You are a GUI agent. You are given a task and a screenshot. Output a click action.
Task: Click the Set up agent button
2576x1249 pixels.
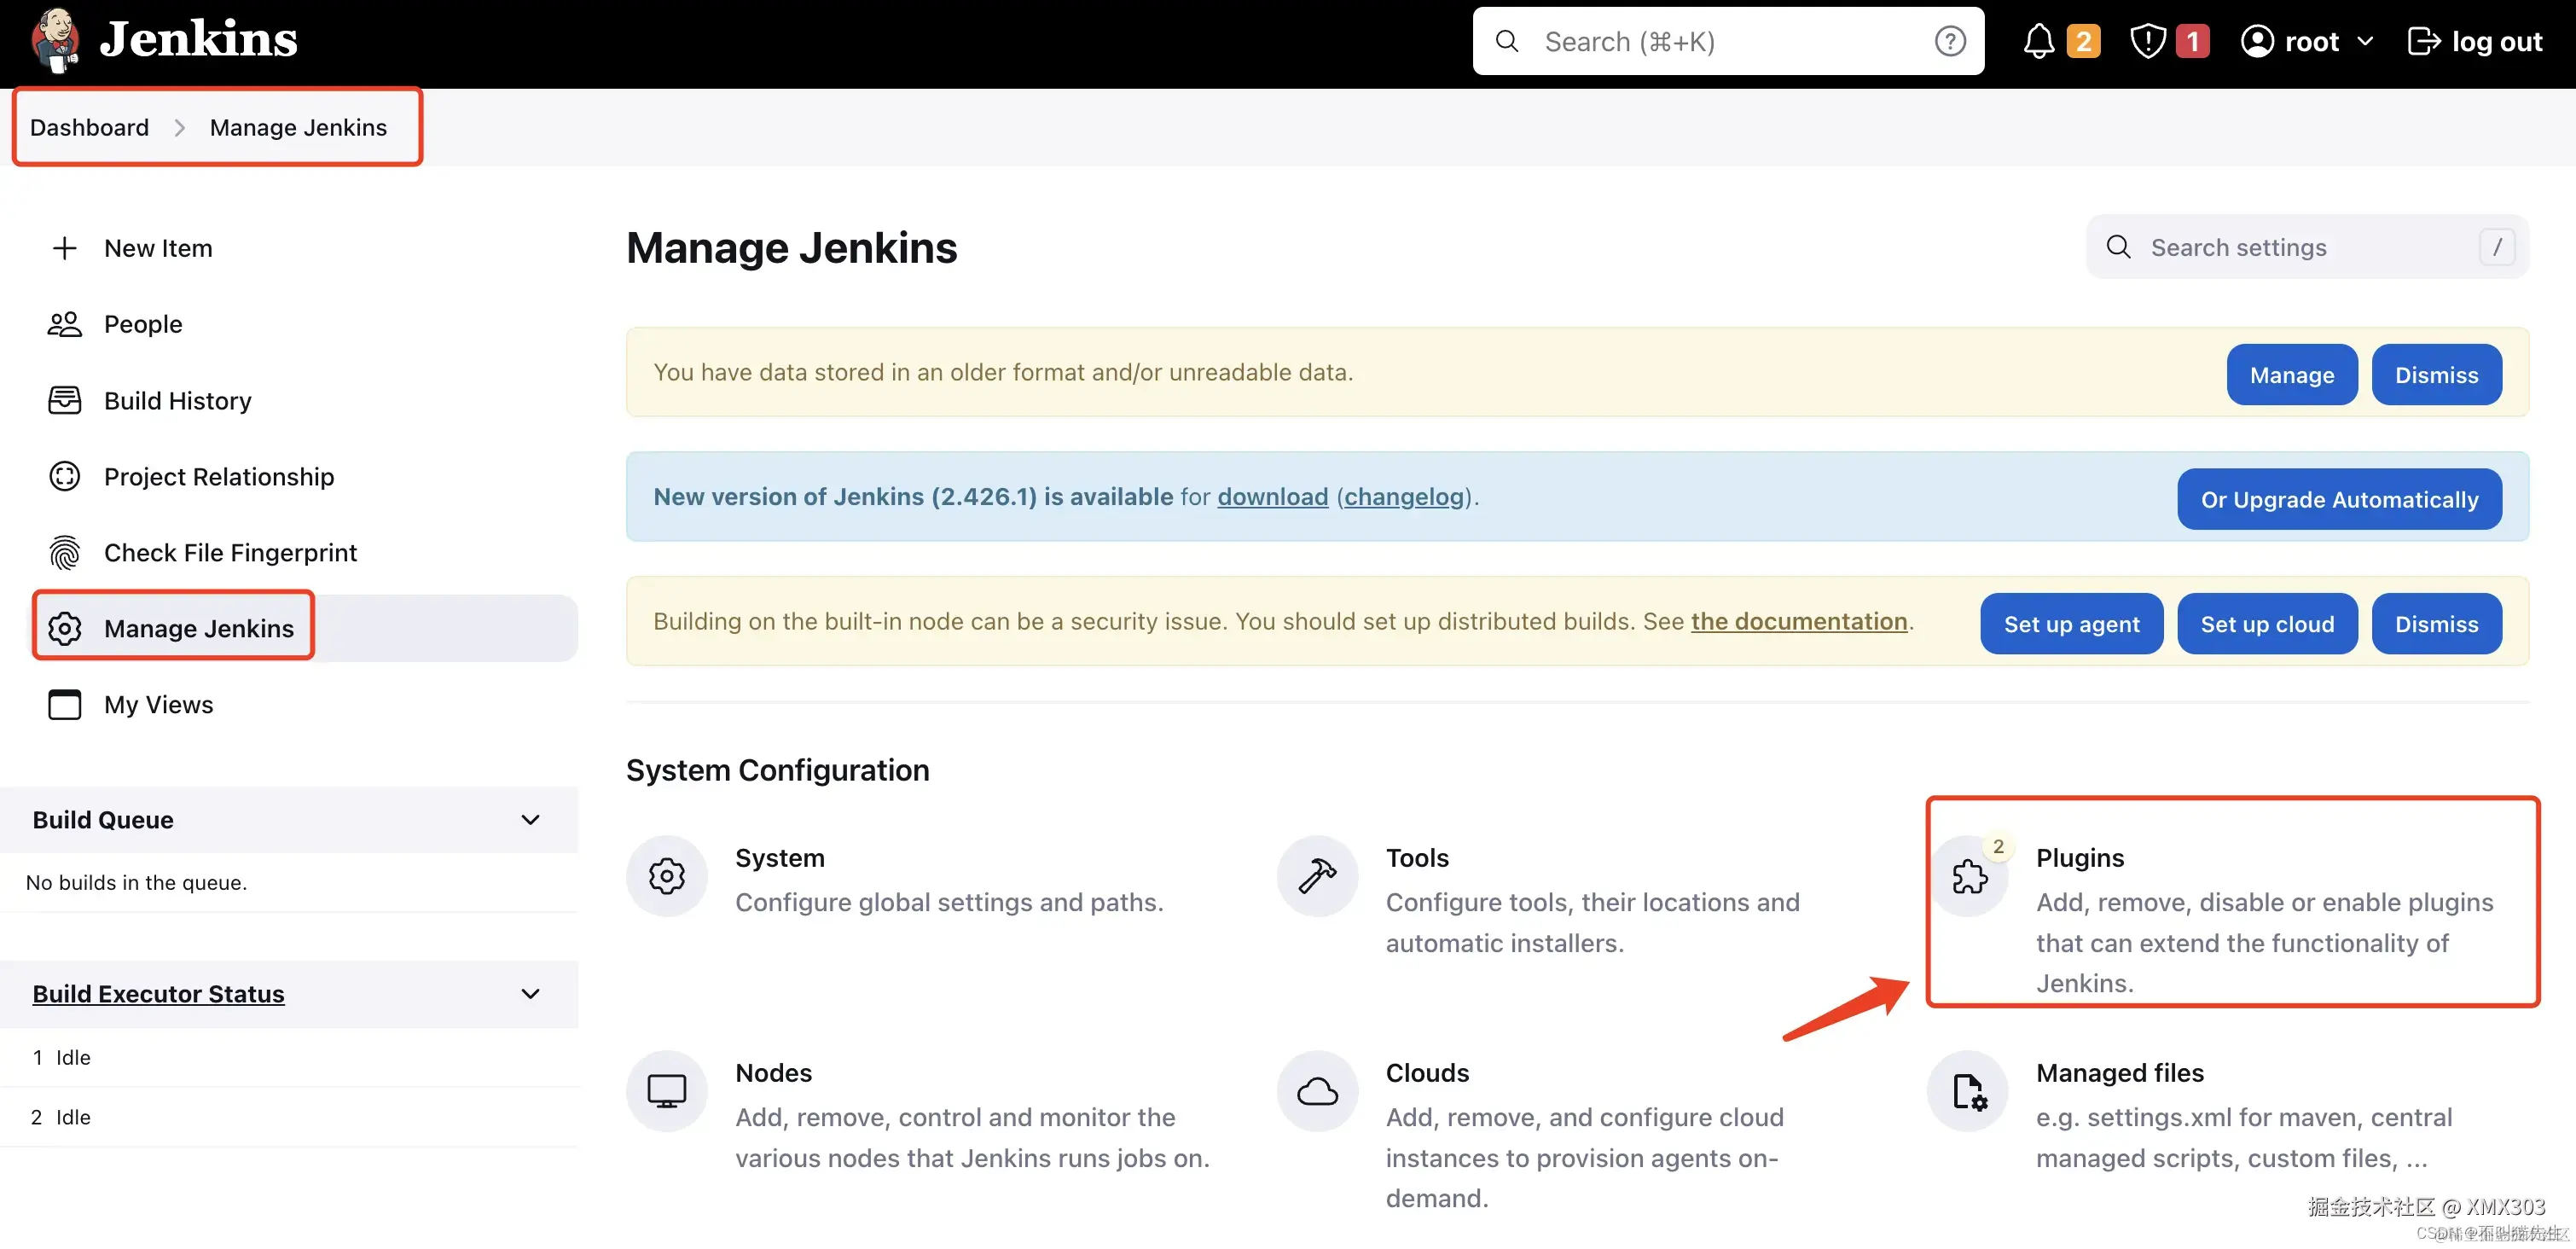point(2071,624)
